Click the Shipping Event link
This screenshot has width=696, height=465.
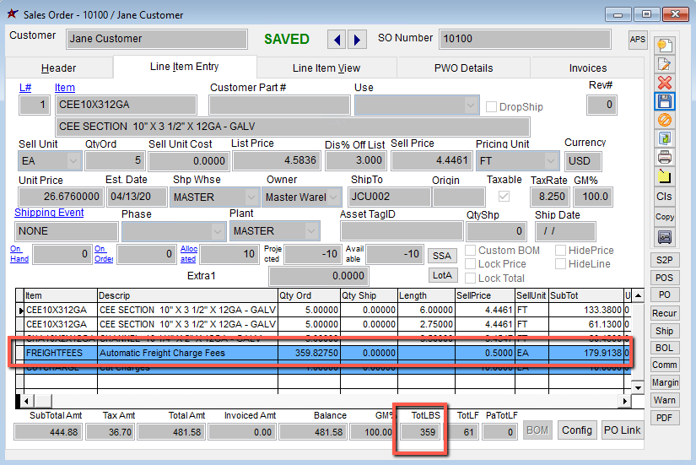[49, 213]
